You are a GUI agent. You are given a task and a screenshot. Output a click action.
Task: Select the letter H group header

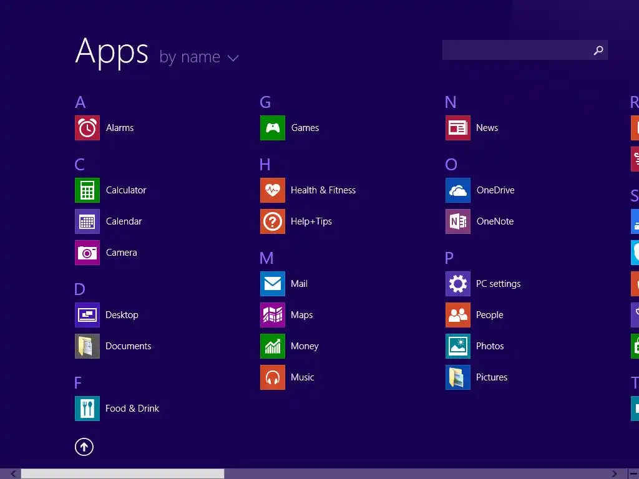pos(265,165)
